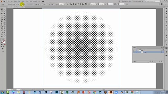The height and width of the screenshot is (94, 168).
Task: Open the zoom level dropdown in status bar
Action: pyautogui.click(x=12, y=90)
